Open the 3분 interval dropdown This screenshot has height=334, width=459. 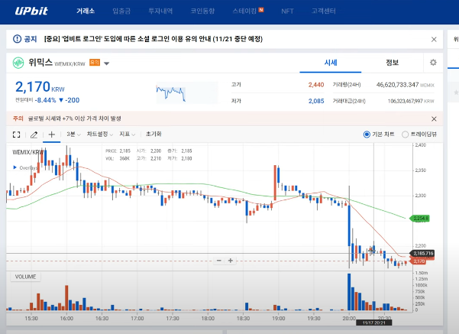pos(73,135)
